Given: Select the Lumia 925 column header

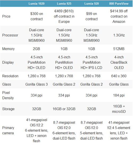Looking at the screenshot, I should (64, 4).
